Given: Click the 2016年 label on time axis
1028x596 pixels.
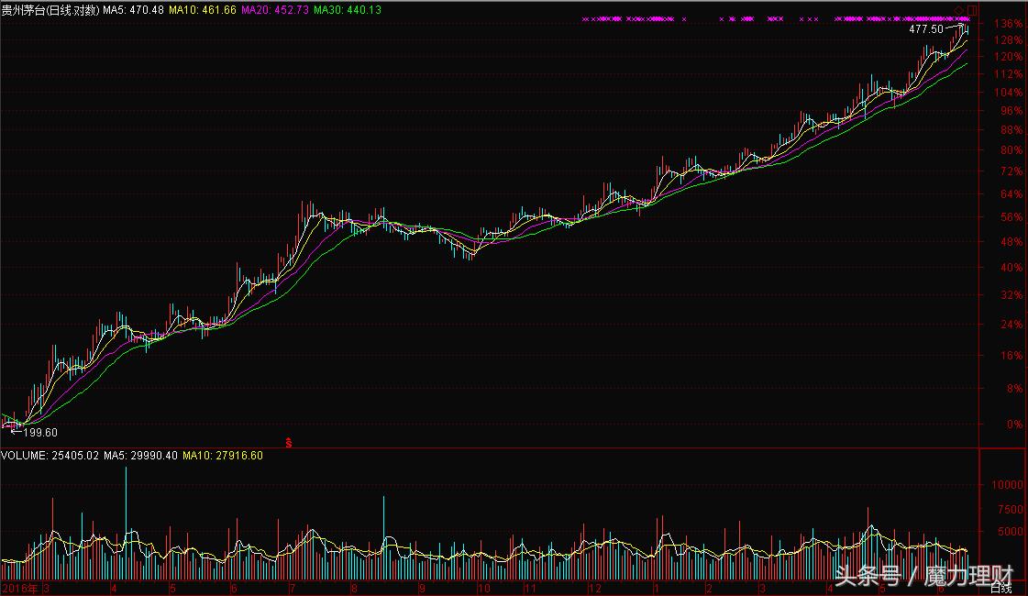Looking at the screenshot, I should point(20,588).
